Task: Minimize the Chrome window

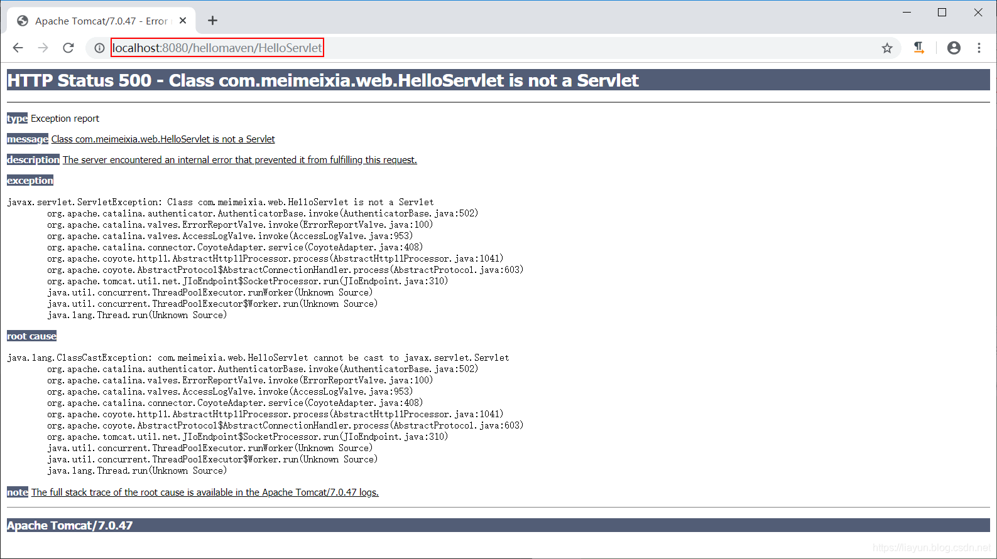Action: pyautogui.click(x=907, y=12)
